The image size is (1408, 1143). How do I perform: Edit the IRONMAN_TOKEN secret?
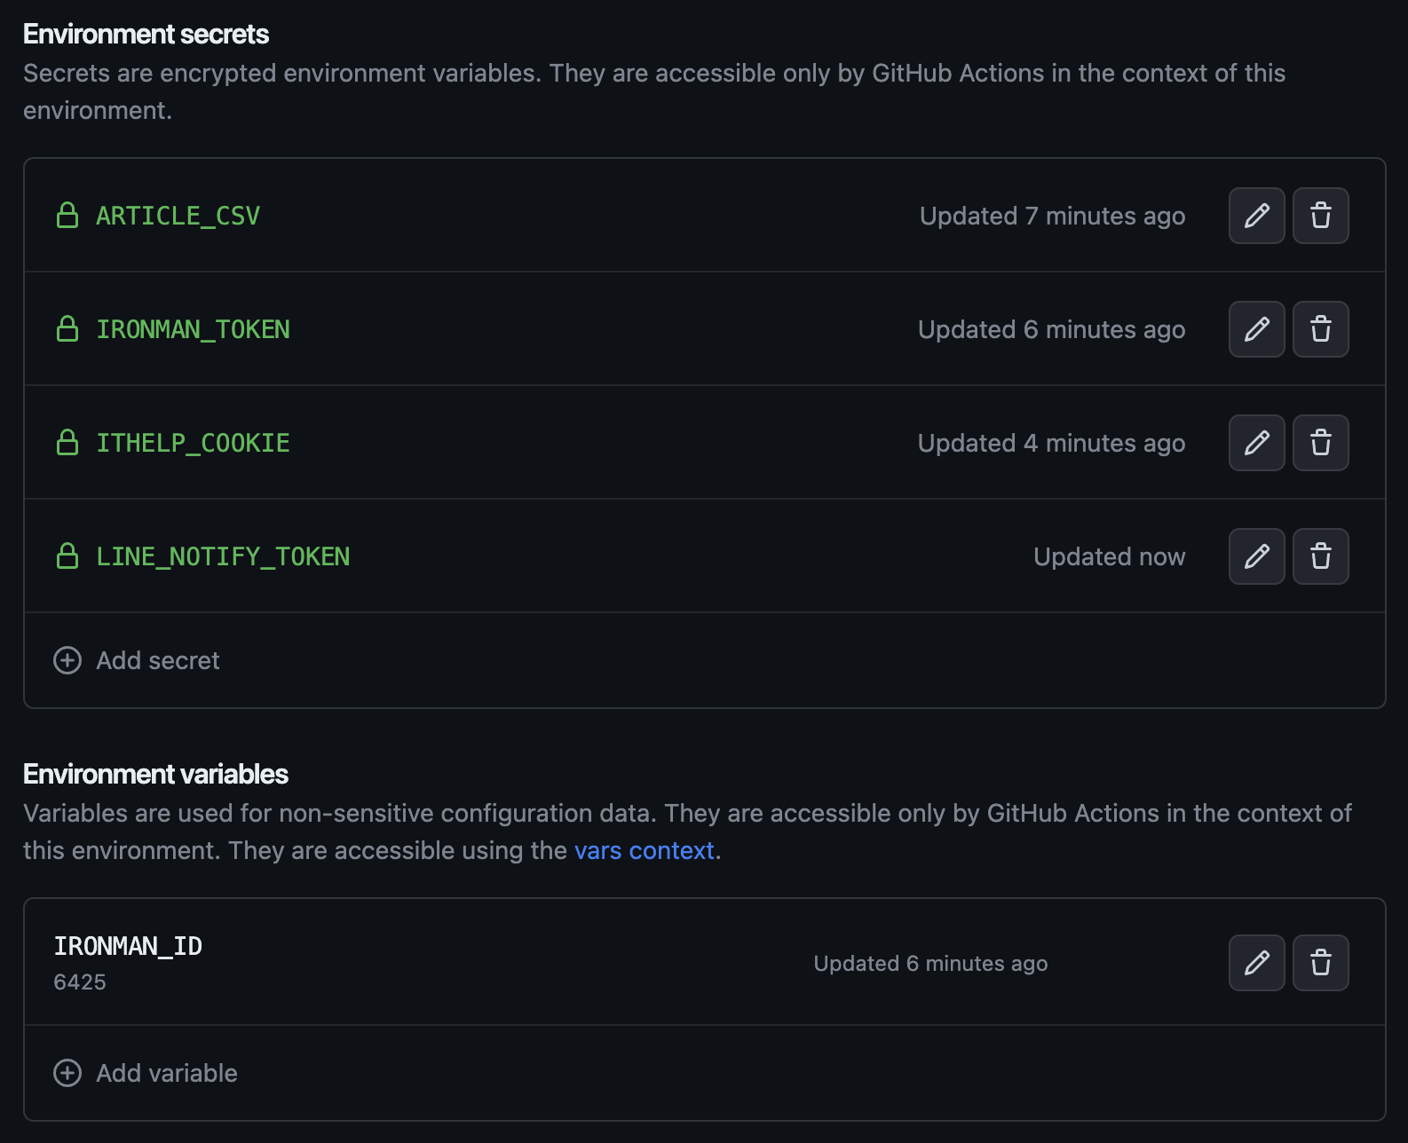[1256, 329]
